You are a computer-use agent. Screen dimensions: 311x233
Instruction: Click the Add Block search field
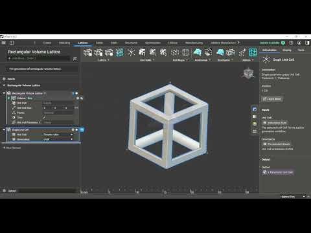[39, 58]
